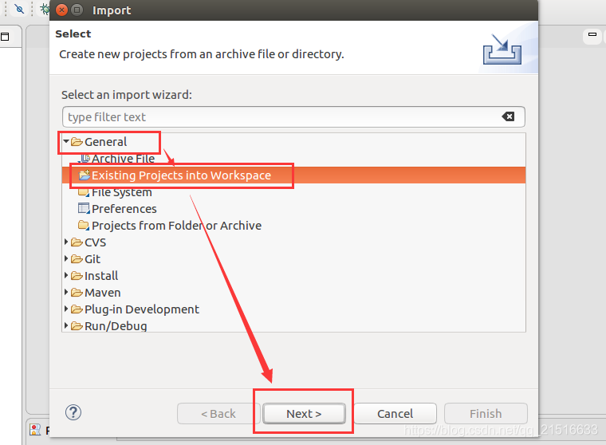Screen dimensions: 606x445
Task: Click the Projects from Folder icon
Action: 84,225
